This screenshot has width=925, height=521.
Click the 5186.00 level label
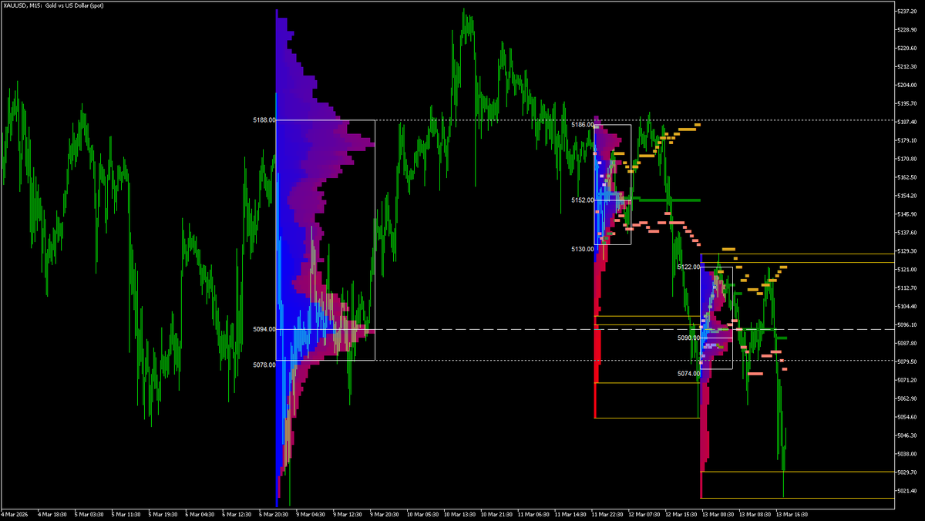tap(583, 124)
